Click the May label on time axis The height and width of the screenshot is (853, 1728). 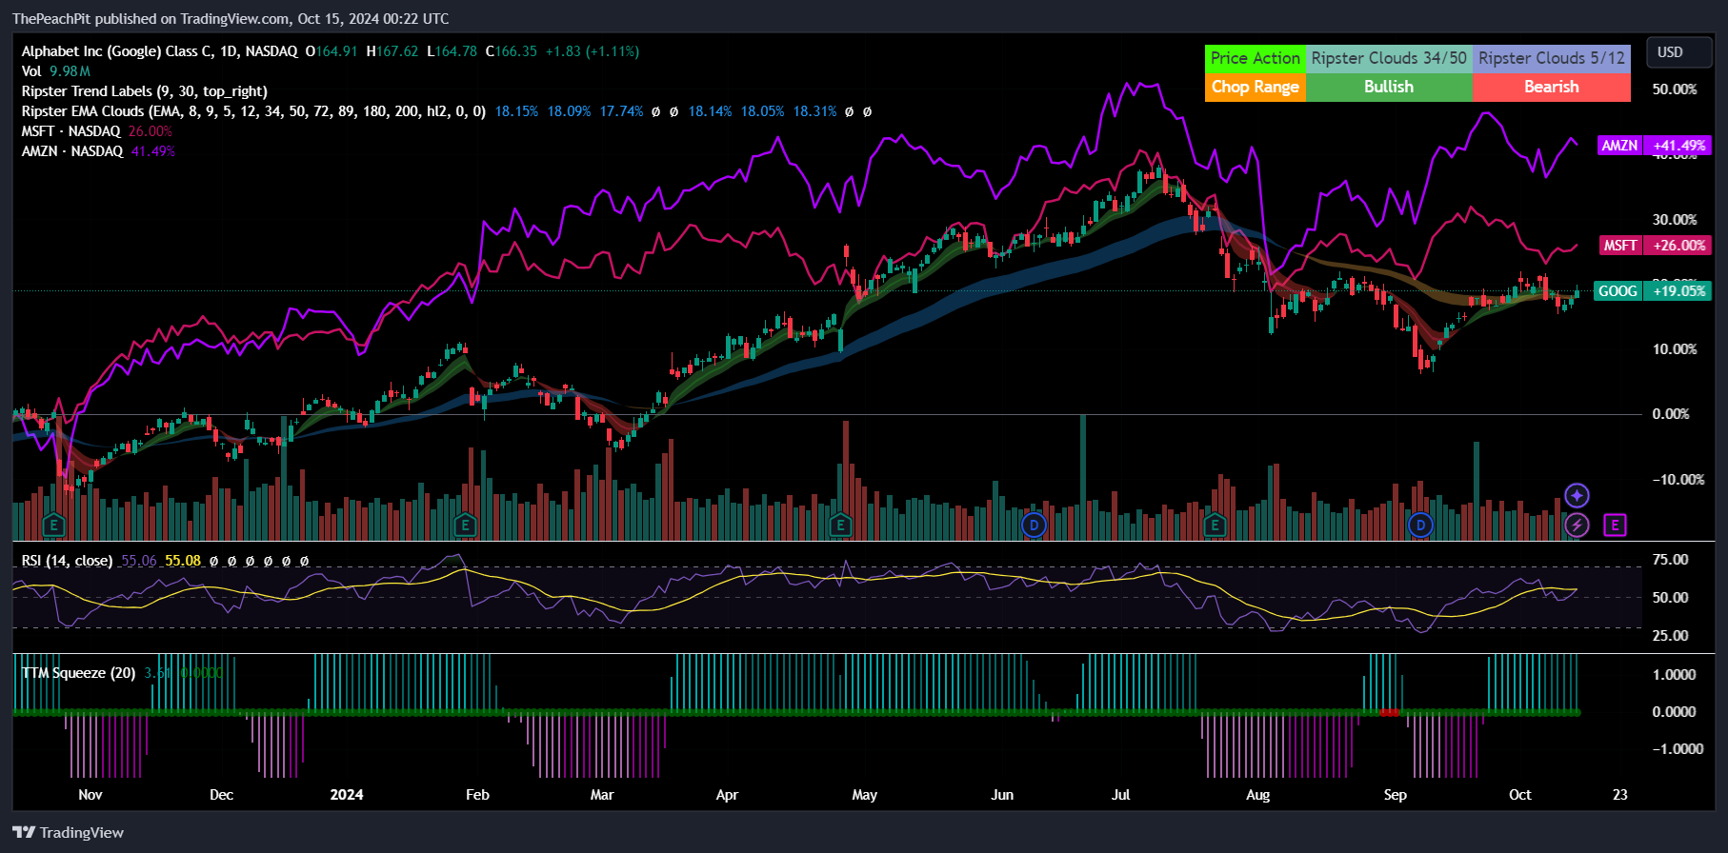[x=865, y=795]
